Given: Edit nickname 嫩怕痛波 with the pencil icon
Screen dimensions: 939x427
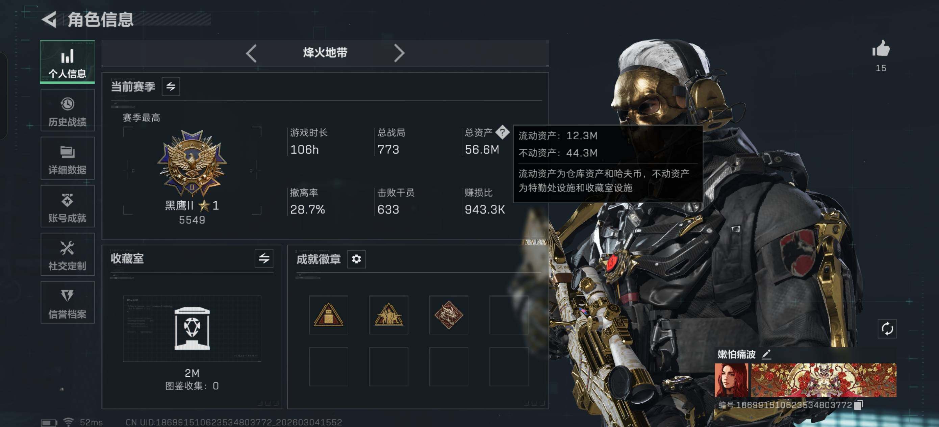Looking at the screenshot, I should 766,354.
